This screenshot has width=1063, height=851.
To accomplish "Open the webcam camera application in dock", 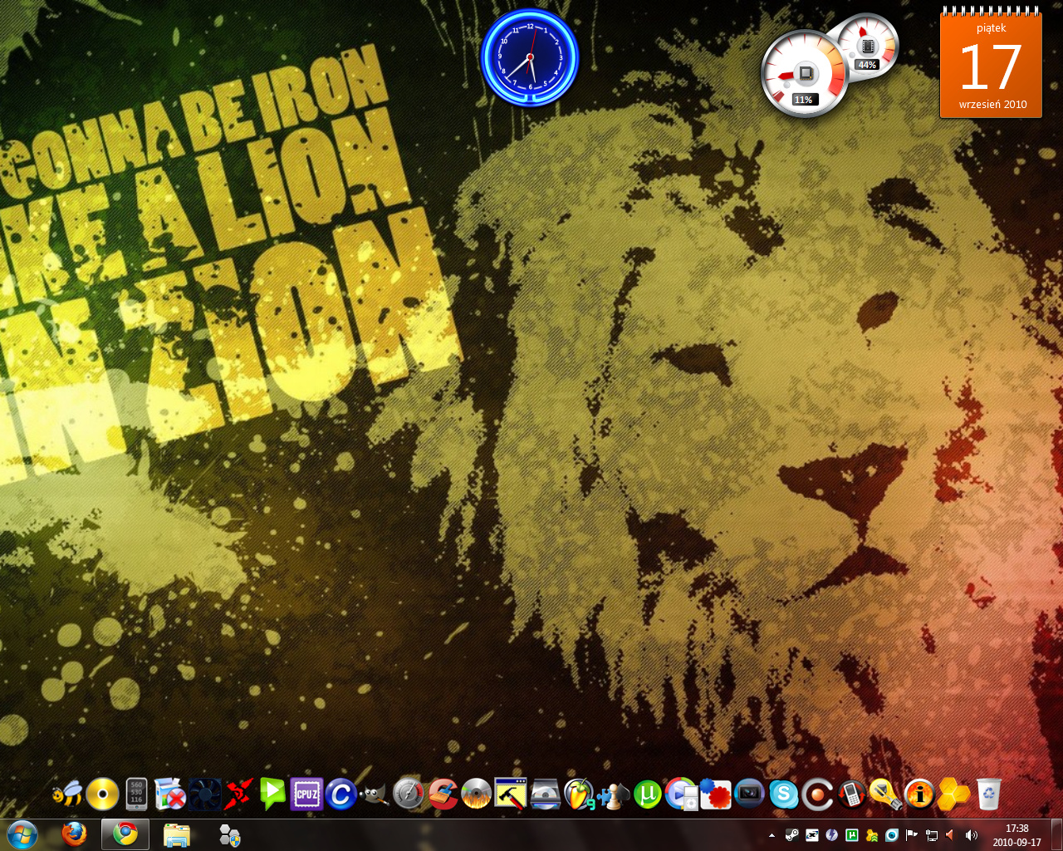I will [749, 794].
